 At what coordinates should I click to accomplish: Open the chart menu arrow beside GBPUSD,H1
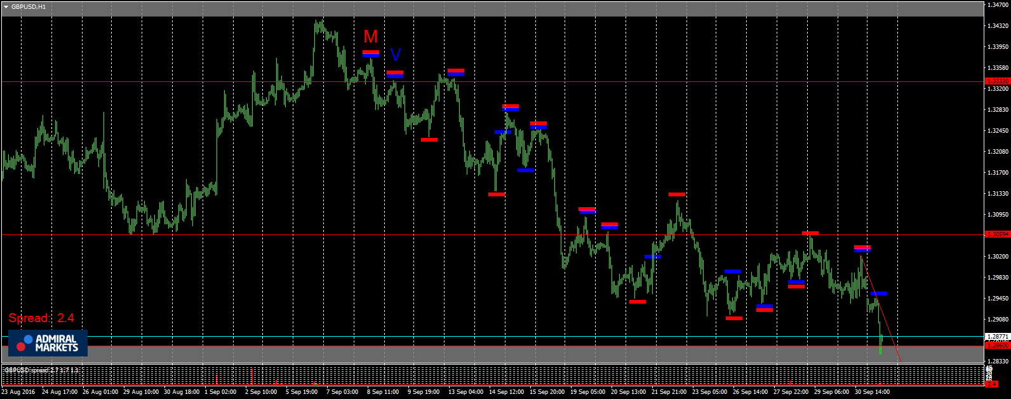[x=6, y=6]
